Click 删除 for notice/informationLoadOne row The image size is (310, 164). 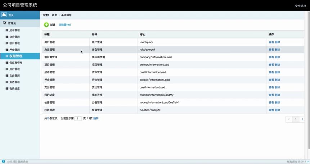click(277, 102)
